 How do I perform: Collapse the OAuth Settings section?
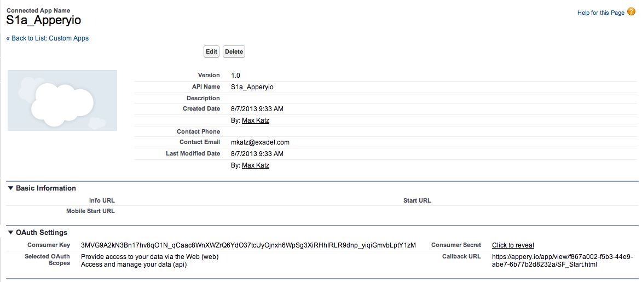pyautogui.click(x=11, y=232)
